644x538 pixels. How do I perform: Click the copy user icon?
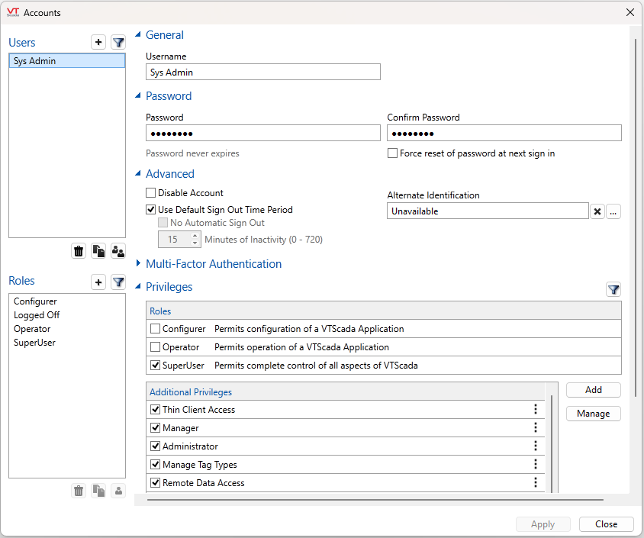pos(98,250)
